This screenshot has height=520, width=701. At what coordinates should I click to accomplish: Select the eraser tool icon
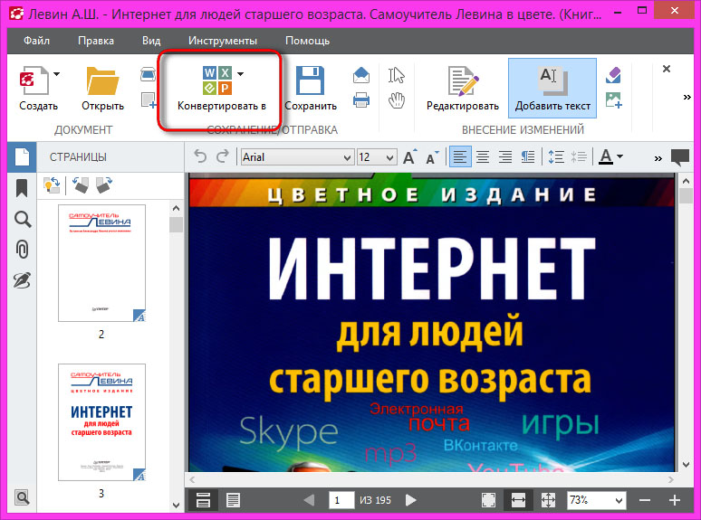[613, 75]
